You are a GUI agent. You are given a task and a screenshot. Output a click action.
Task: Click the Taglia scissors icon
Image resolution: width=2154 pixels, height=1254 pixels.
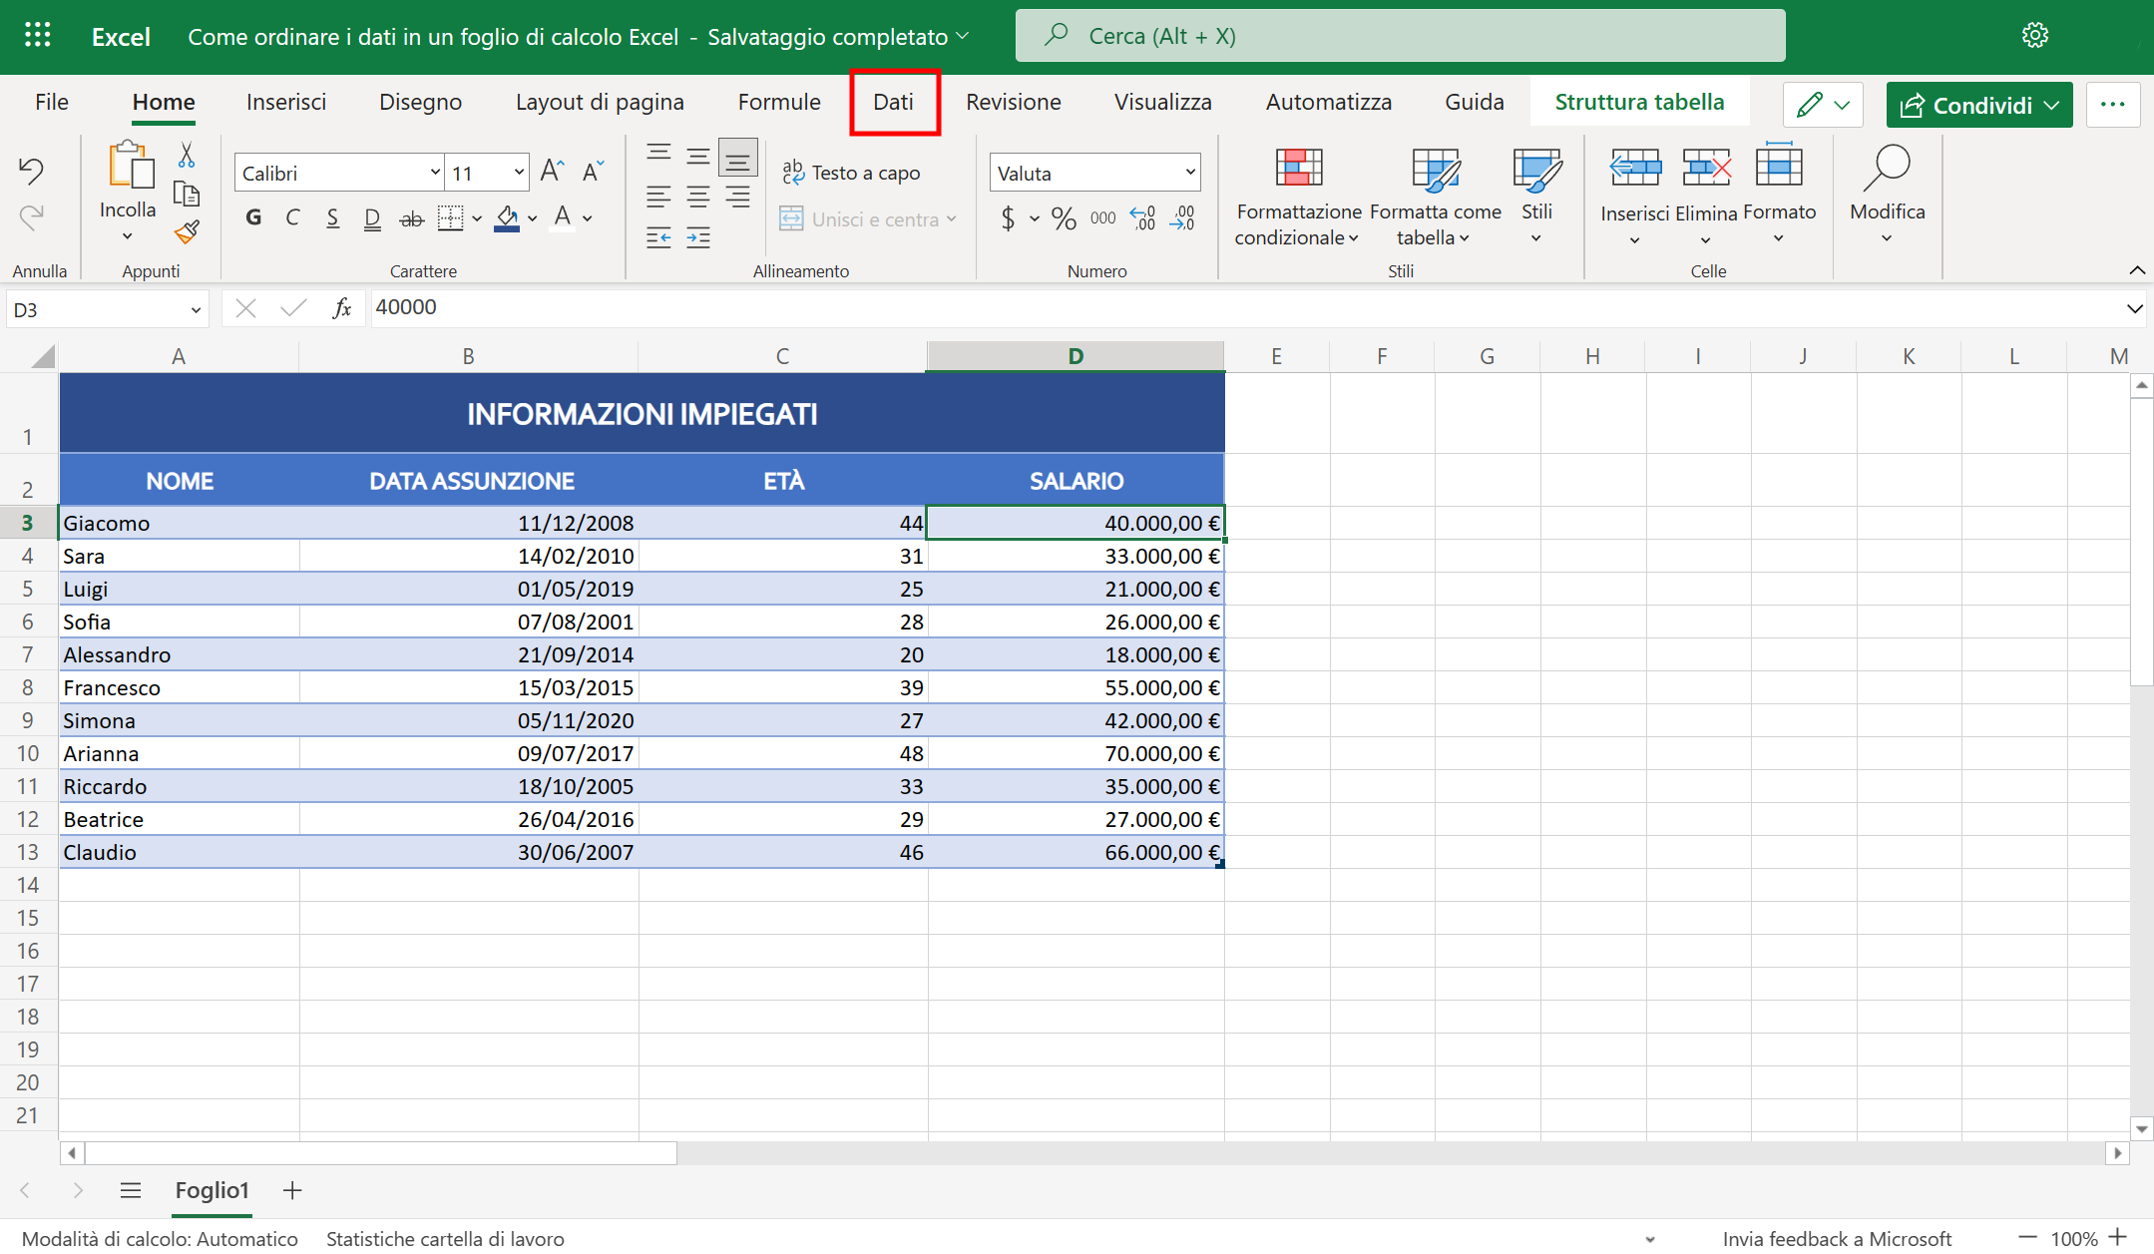pos(186,157)
